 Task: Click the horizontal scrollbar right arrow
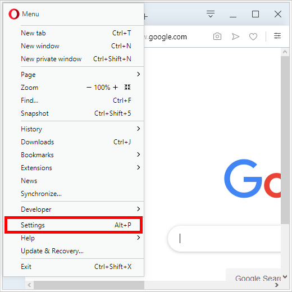pos(277,285)
